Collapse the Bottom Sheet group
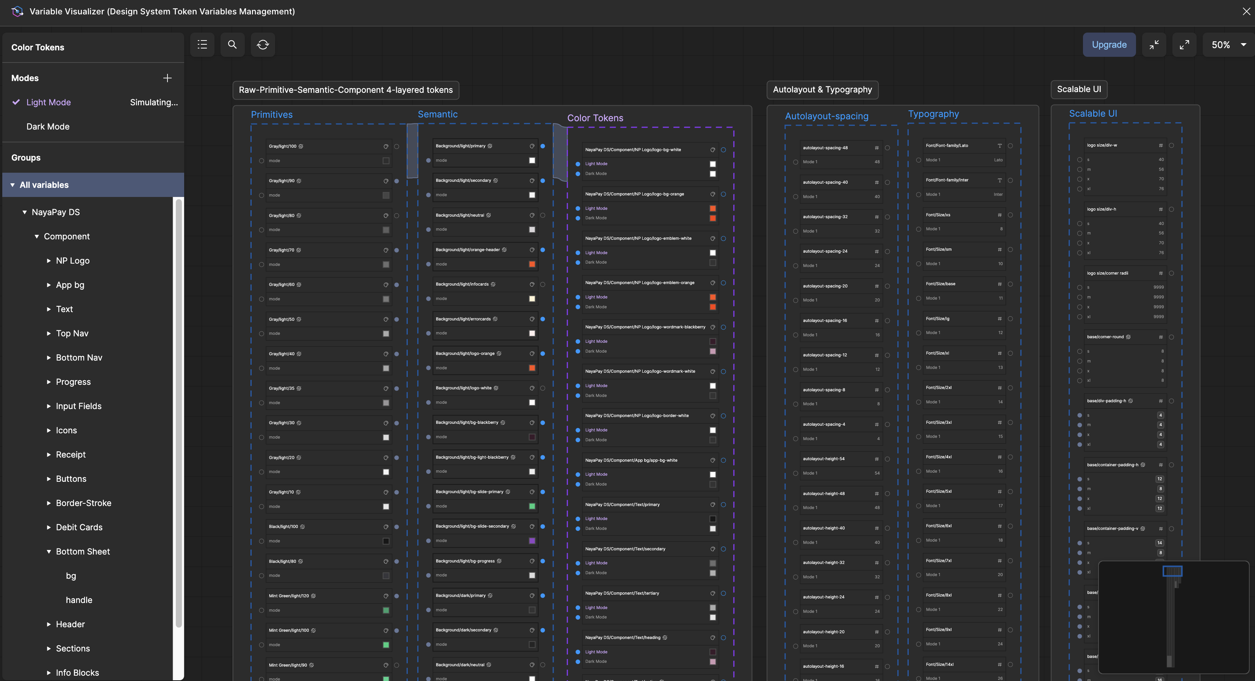Image resolution: width=1255 pixels, height=681 pixels. pyautogui.click(x=49, y=551)
